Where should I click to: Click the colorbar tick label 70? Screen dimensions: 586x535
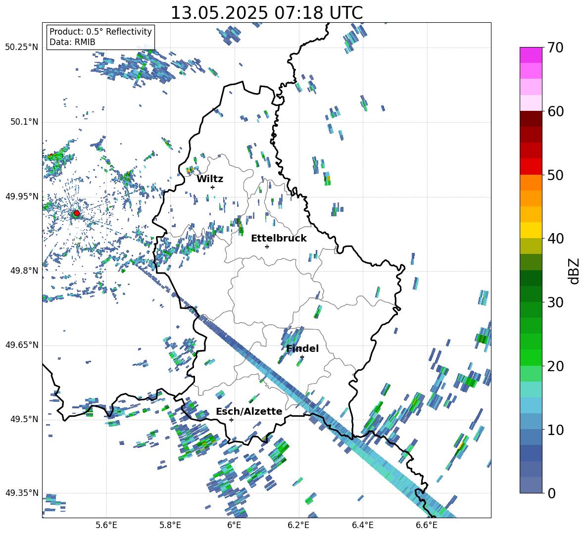tap(555, 48)
